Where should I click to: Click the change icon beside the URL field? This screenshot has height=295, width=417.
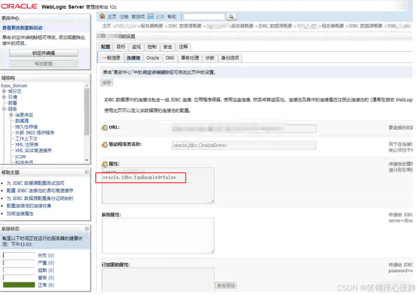pyautogui.click(x=105, y=127)
